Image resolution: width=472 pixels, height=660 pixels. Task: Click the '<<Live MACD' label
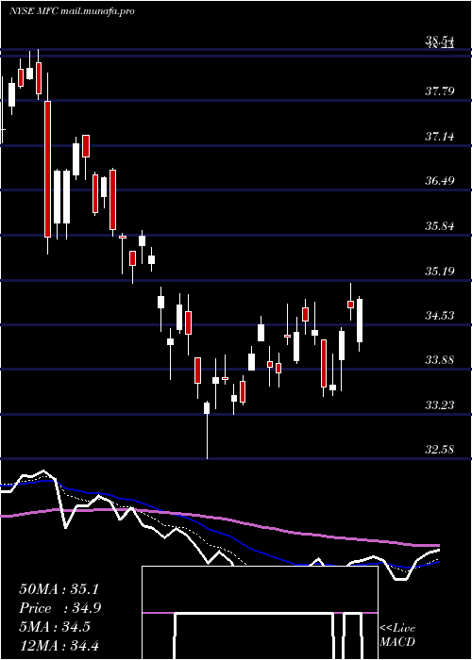pos(397,635)
